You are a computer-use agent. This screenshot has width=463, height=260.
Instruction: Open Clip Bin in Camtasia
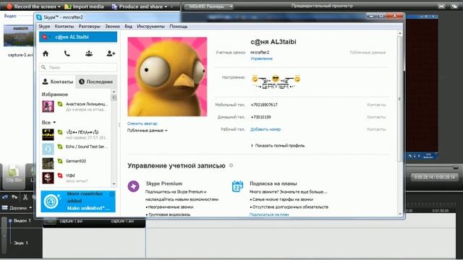(14, 176)
